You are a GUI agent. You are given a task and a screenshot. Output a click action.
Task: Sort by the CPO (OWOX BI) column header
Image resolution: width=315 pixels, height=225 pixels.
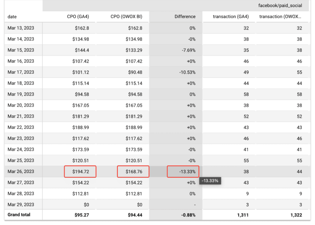tap(127, 17)
